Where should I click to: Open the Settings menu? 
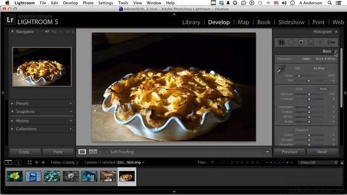pyautogui.click(x=105, y=3)
